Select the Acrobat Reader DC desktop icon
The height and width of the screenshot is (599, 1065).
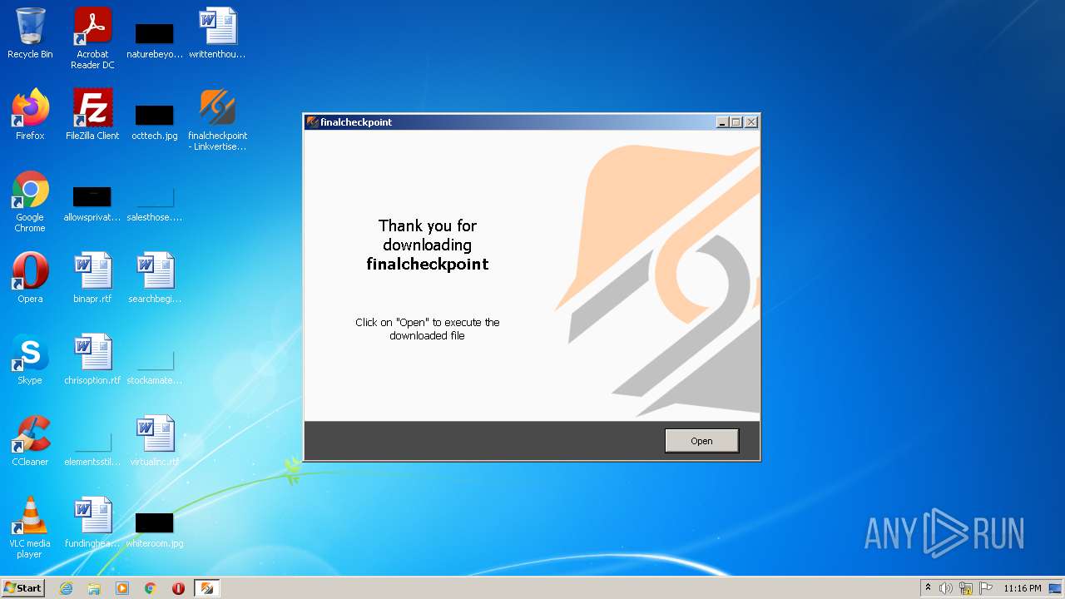click(x=92, y=38)
